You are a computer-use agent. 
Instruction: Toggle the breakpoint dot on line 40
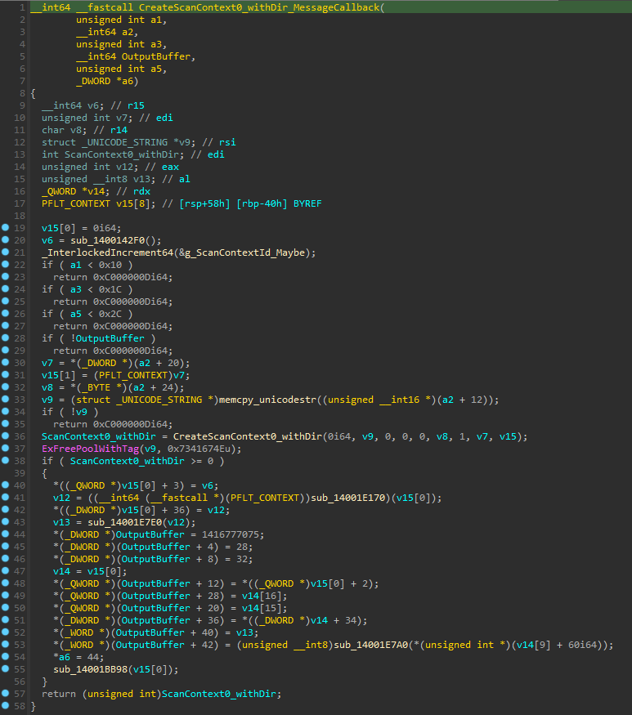[x=6, y=485]
